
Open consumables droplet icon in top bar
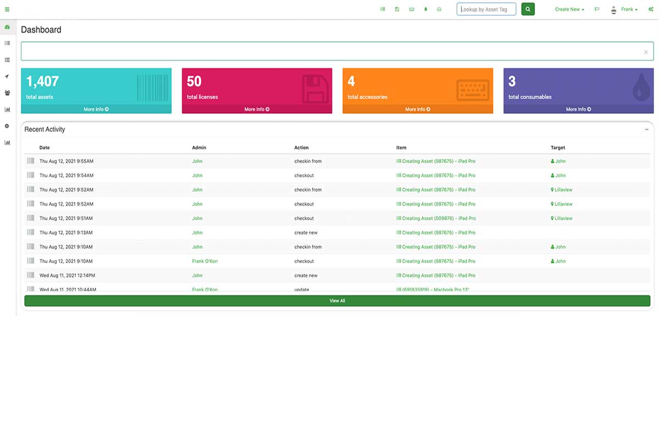click(x=426, y=9)
